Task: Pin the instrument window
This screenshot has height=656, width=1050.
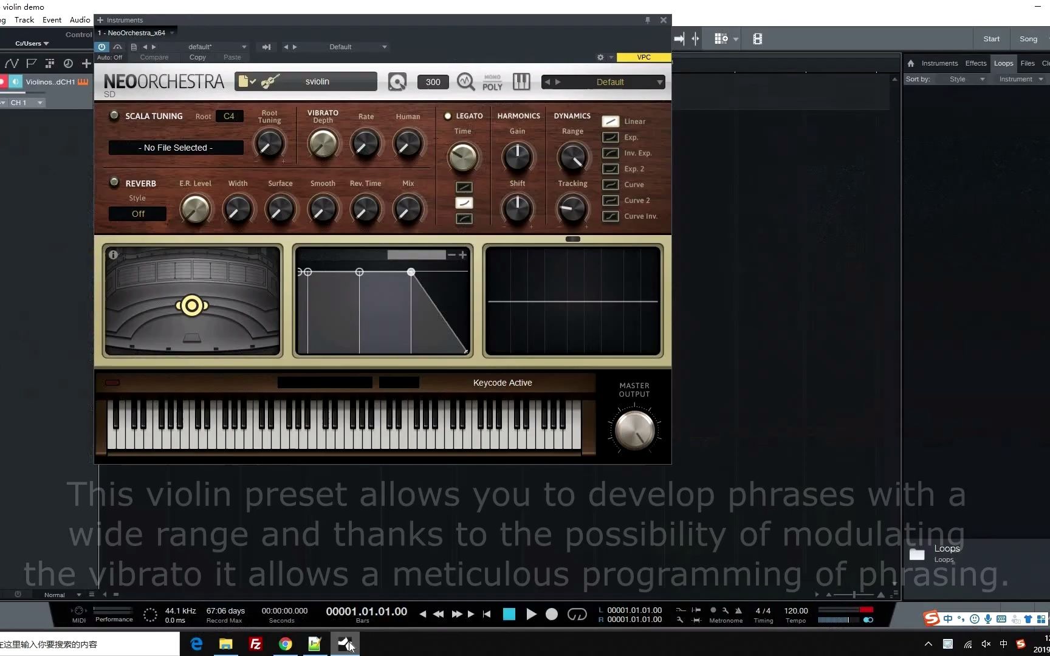Action: [648, 20]
